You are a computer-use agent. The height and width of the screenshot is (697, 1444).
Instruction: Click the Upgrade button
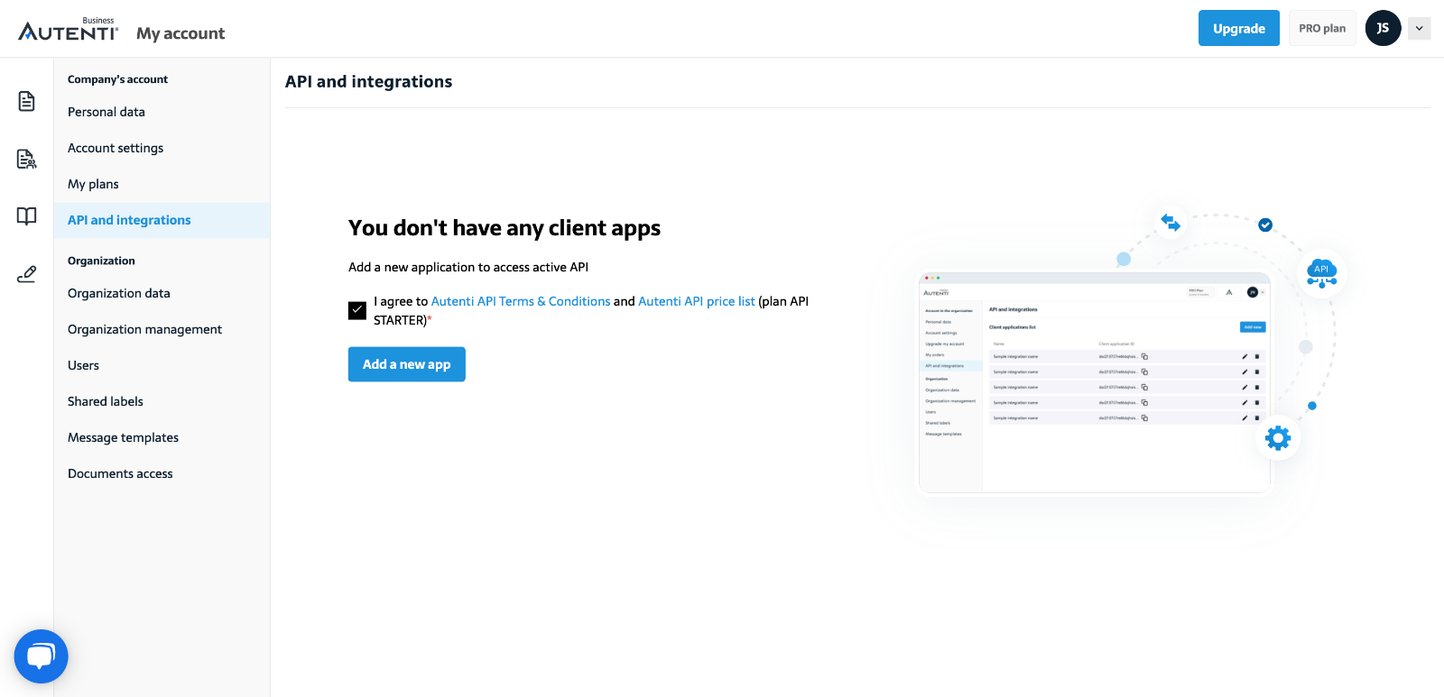1238,28
